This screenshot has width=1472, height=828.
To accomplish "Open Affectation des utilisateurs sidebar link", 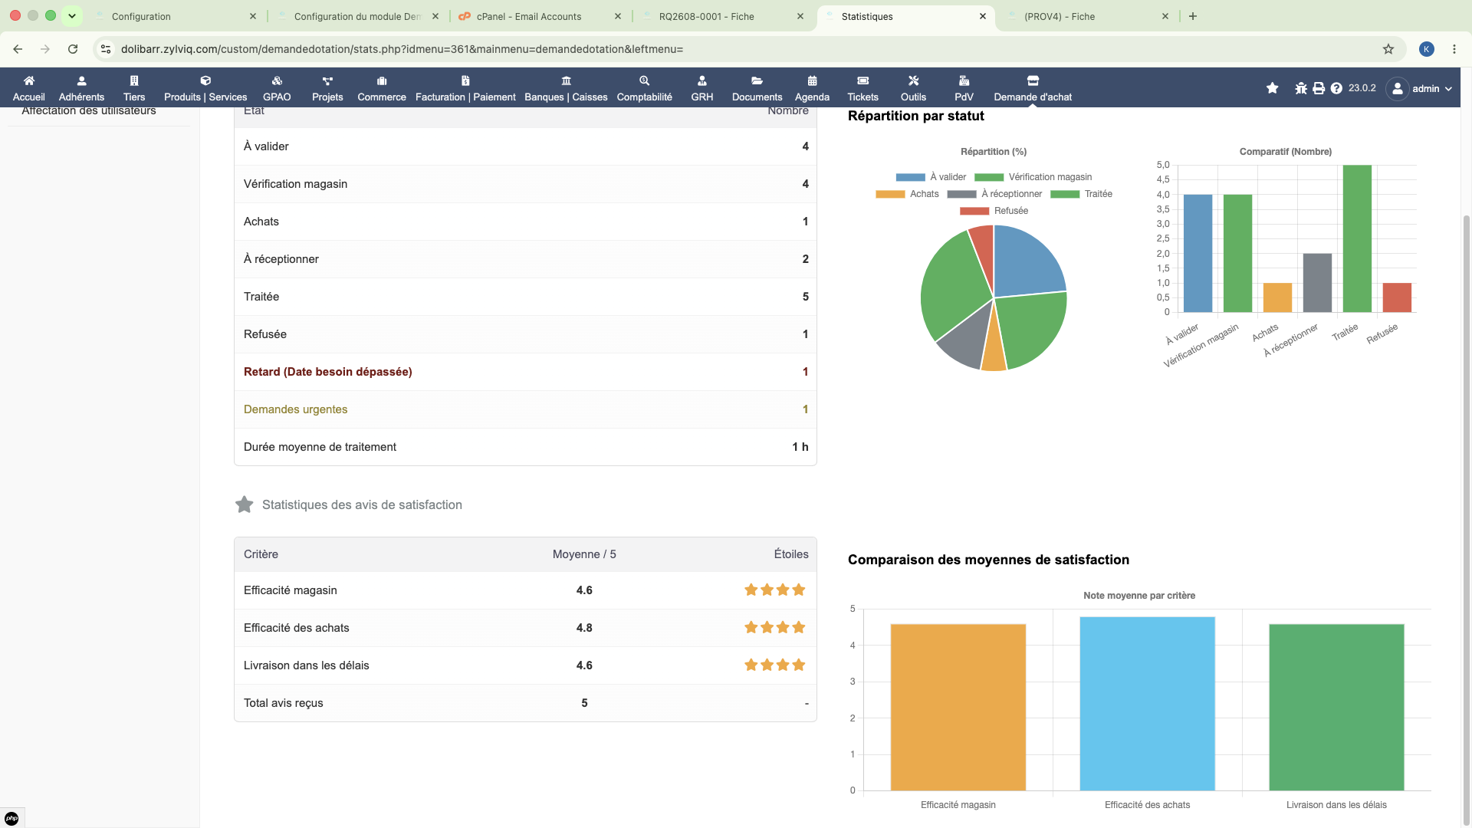I will pyautogui.click(x=89, y=111).
